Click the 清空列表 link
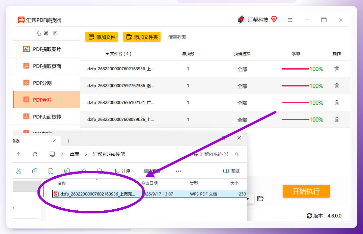The image size is (363, 234). coord(177,37)
